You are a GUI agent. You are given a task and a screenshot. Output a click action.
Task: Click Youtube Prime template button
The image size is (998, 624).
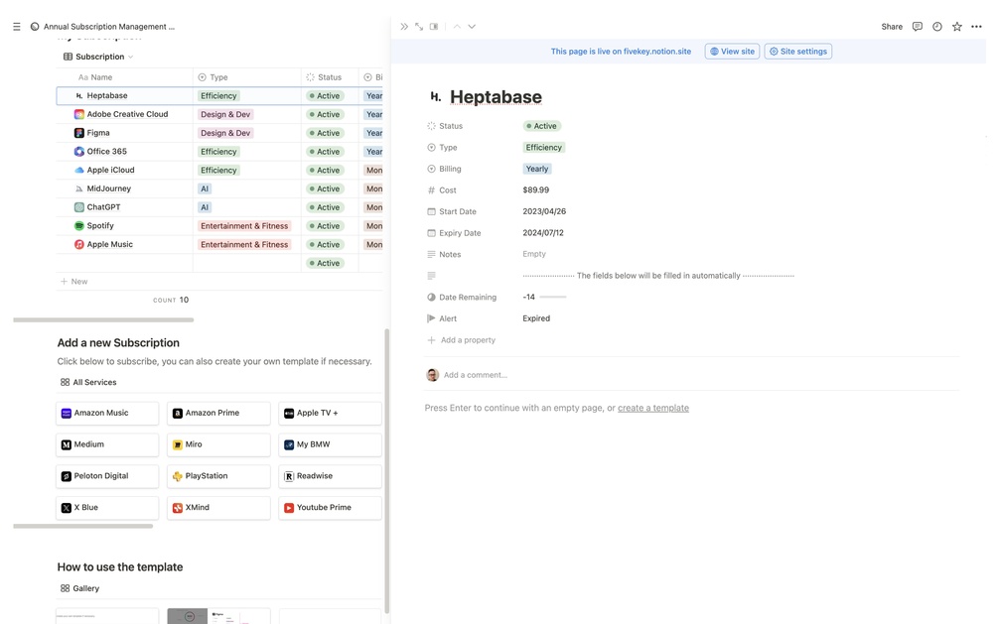click(330, 508)
